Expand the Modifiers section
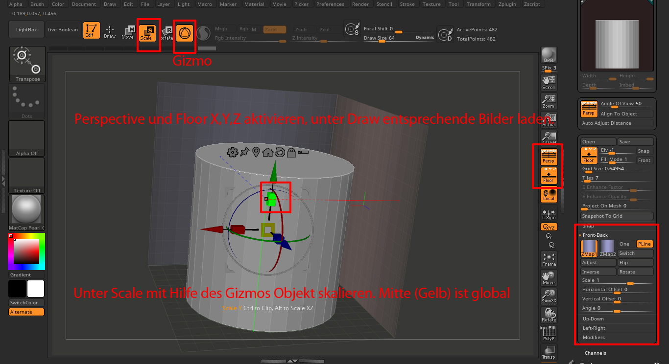 594,338
